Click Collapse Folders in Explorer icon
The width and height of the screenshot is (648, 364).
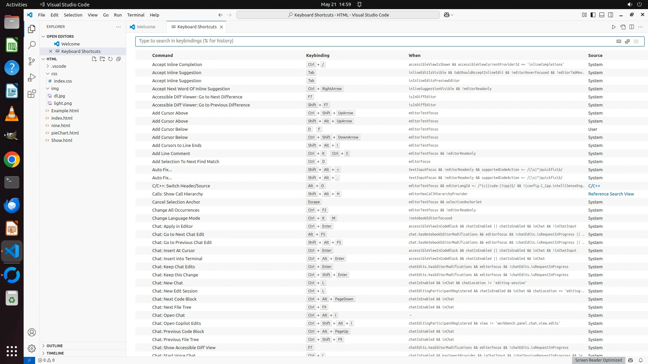pyautogui.click(x=118, y=59)
